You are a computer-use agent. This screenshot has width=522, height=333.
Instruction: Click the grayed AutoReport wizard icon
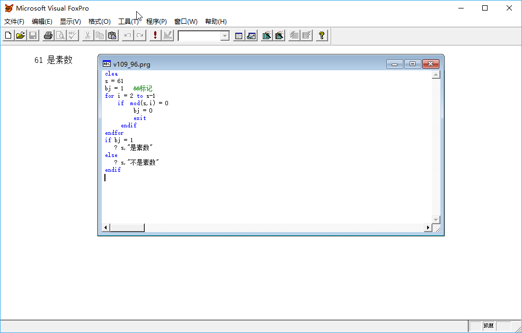tap(307, 35)
